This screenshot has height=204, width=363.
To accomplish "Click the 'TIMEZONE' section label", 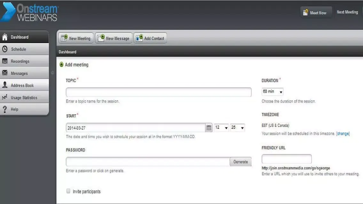I will pyautogui.click(x=270, y=115).
